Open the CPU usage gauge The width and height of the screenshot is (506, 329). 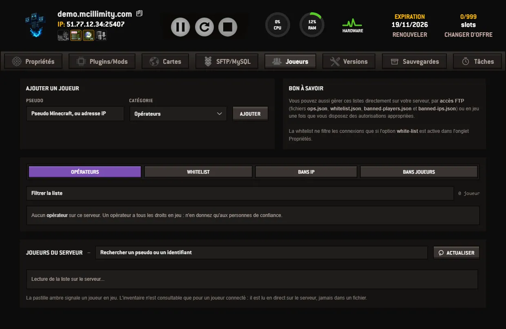(277, 25)
